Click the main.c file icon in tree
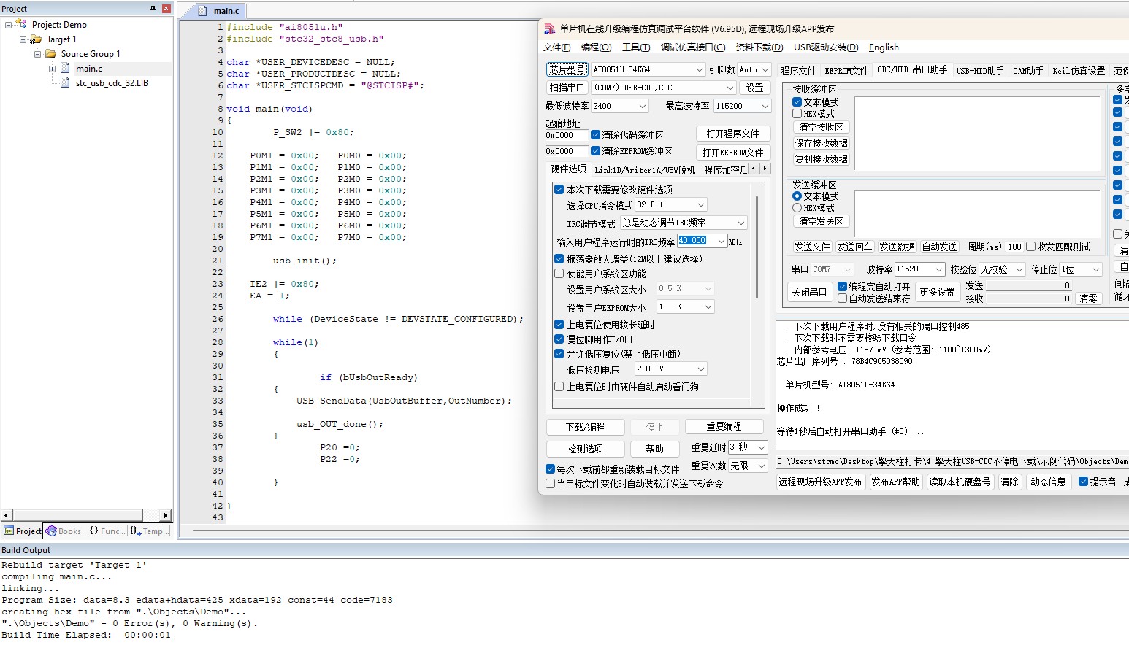This screenshot has height=648, width=1129. pos(65,69)
